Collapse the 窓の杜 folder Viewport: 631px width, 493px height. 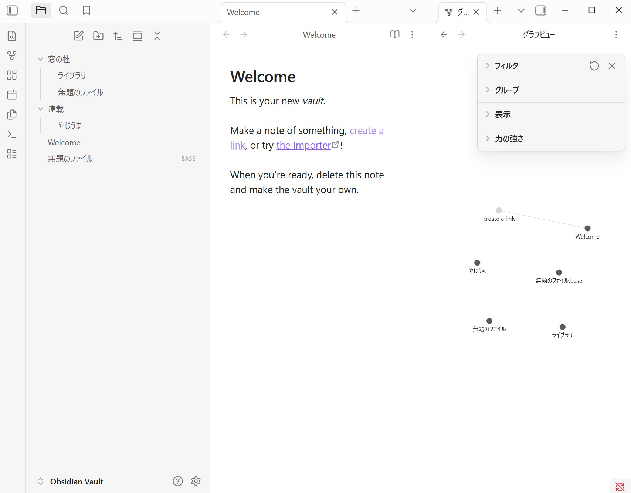pos(41,59)
